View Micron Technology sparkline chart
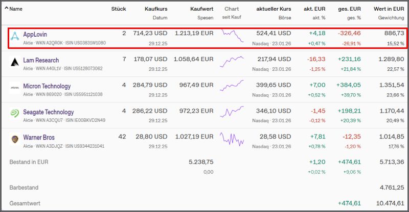Viewport: 409px width, 212px height. click(x=232, y=87)
